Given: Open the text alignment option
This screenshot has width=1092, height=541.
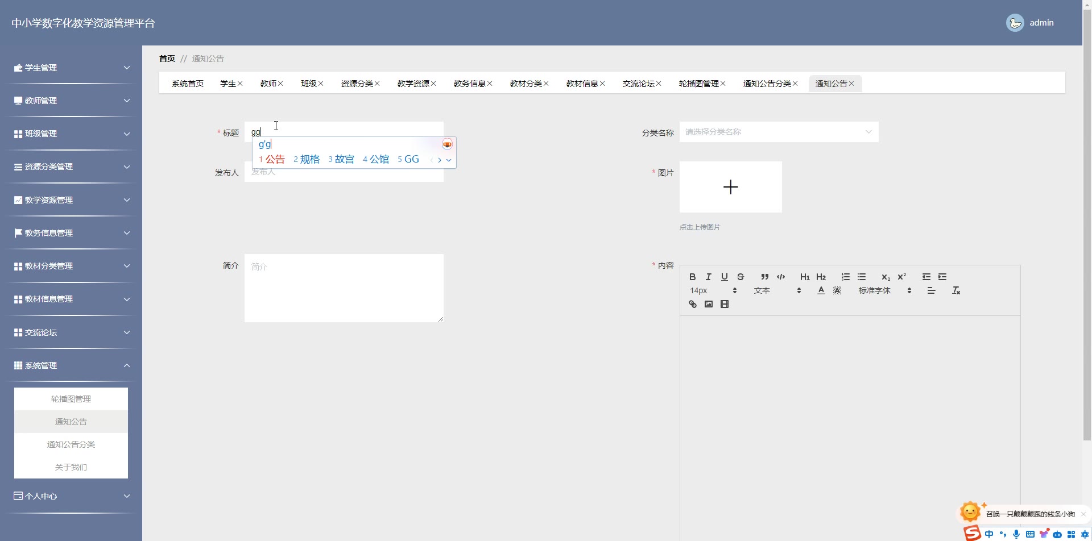Looking at the screenshot, I should (931, 290).
